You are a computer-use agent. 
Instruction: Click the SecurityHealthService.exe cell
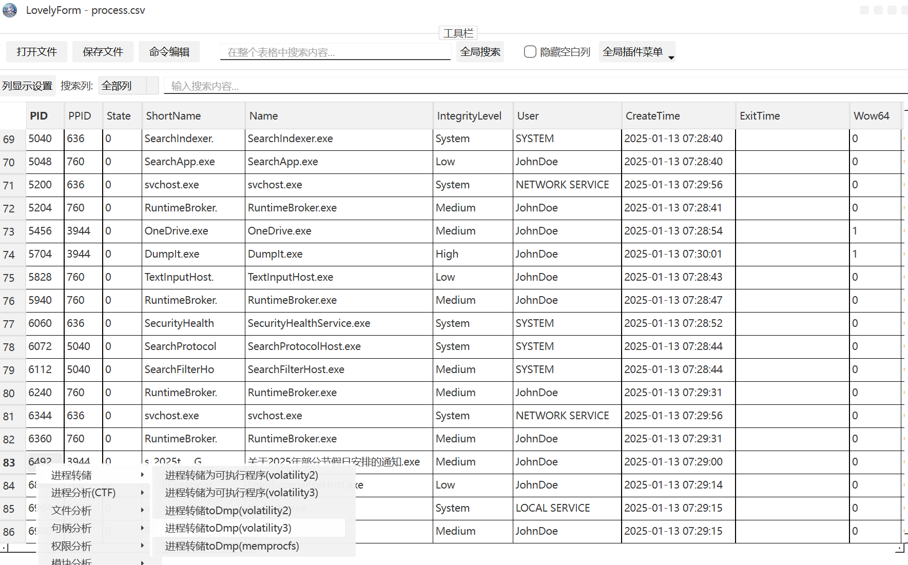[x=339, y=323]
